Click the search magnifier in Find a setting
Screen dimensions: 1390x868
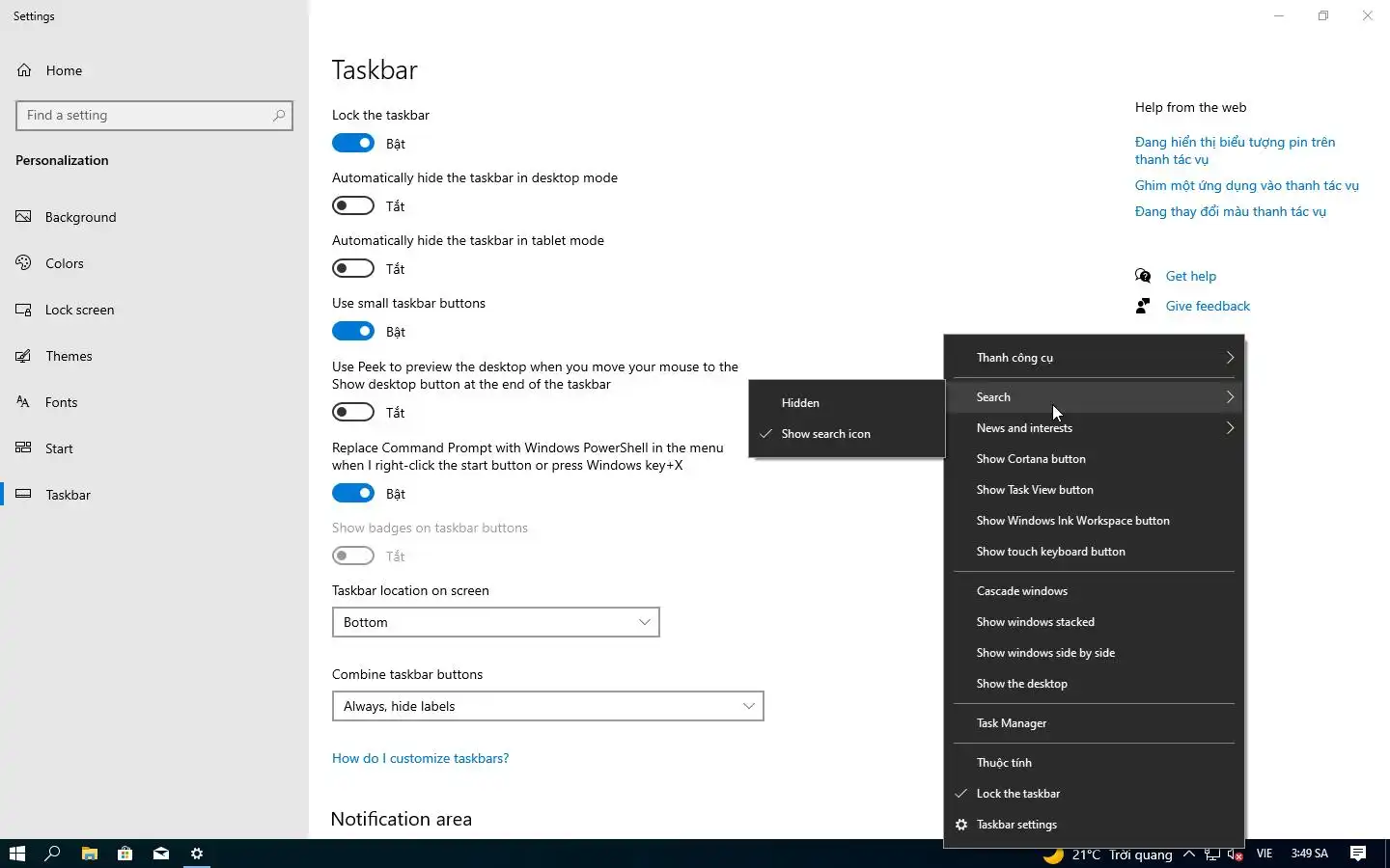279,115
